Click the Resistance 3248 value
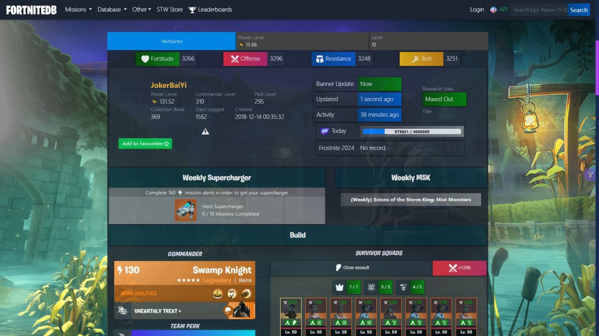599x336 pixels. [364, 59]
